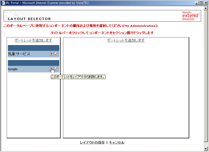Click the Internet Explorer icon in title bar

pyautogui.click(x=3, y=3)
